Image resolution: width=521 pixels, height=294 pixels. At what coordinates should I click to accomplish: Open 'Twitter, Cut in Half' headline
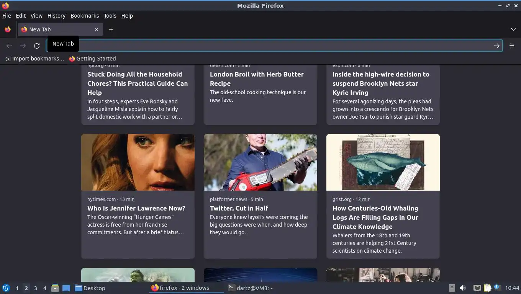pos(239,208)
